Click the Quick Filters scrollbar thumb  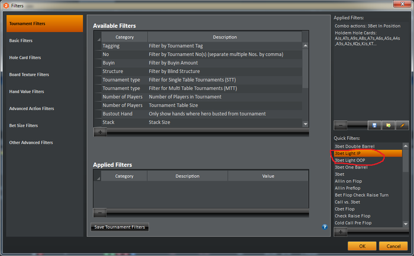[x=406, y=160]
